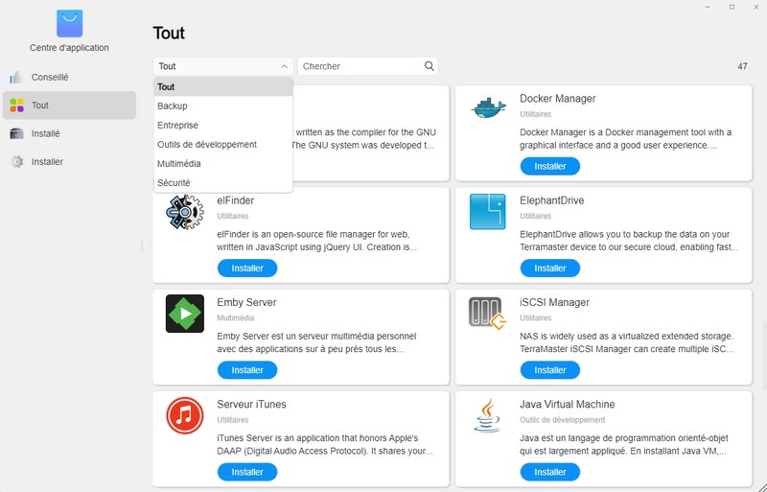Click the Serveur iTunes red music icon

185,415
